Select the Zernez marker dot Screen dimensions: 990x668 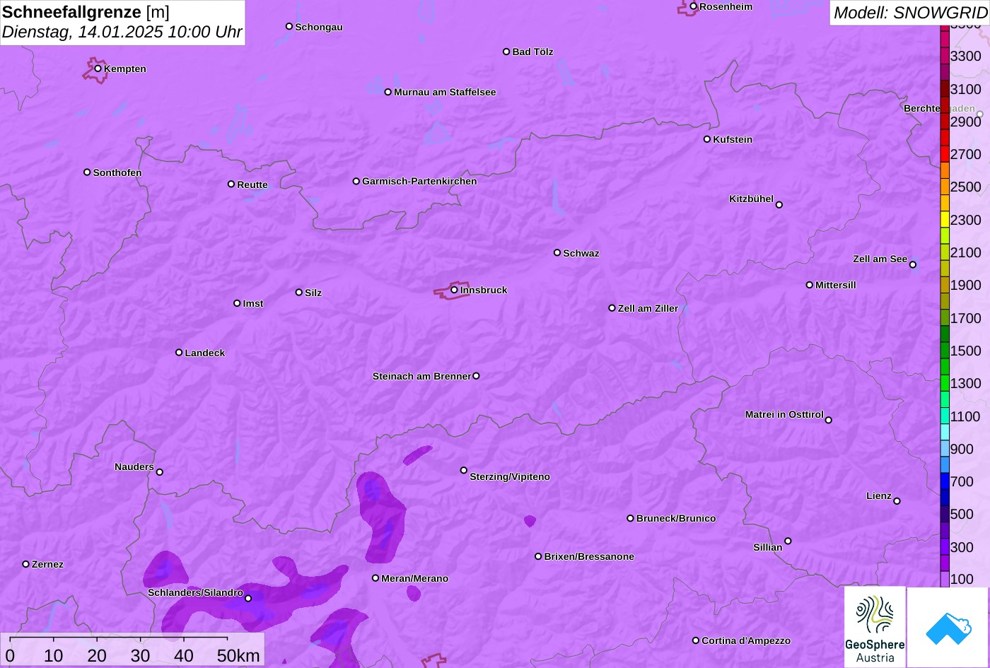coord(26,564)
